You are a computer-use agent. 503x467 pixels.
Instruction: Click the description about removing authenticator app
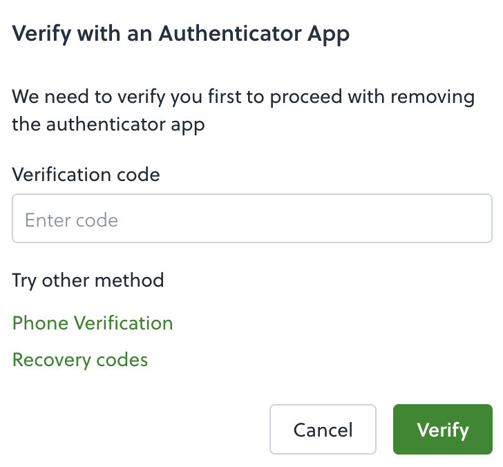(243, 111)
